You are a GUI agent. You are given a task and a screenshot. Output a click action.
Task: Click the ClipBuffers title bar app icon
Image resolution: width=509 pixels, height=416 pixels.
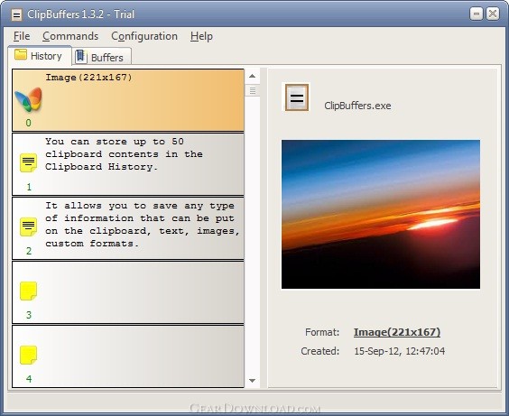17,14
